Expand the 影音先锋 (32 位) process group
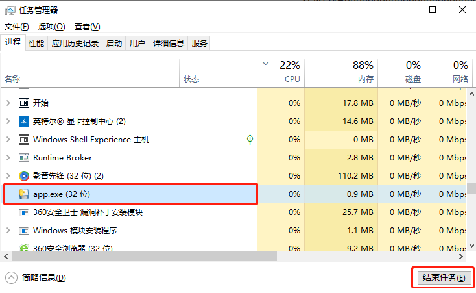This screenshot has height=293, width=476. pyautogui.click(x=8, y=175)
